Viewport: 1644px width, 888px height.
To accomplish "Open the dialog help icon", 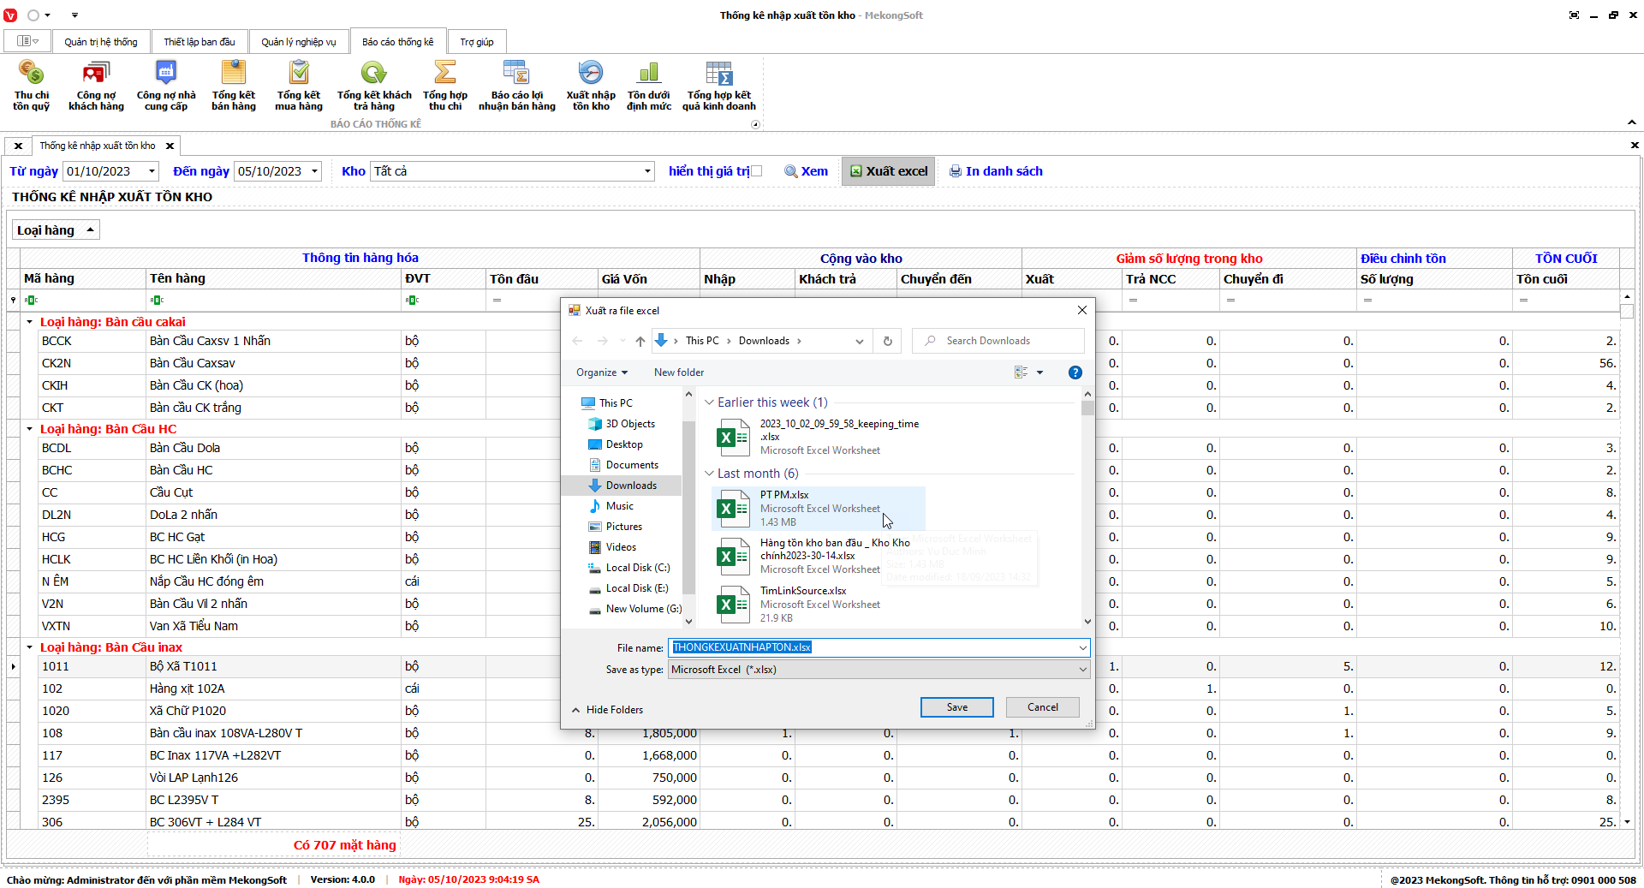I will coord(1075,372).
